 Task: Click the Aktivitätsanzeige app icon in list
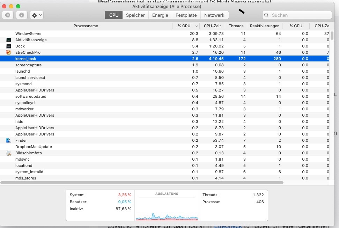9,40
